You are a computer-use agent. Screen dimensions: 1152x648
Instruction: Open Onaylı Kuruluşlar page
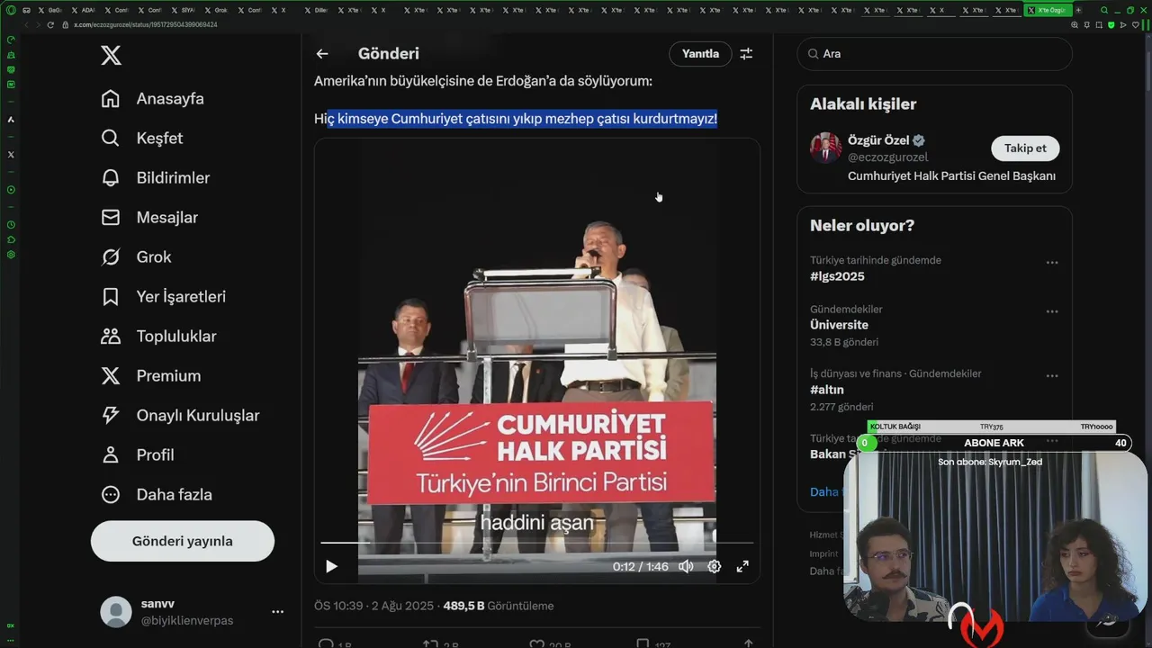pyautogui.click(x=180, y=416)
